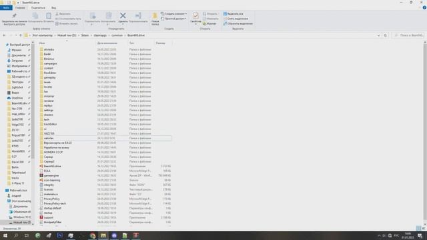Click the taskbar search magnifier
This screenshot has width=427, height=240.
click(16, 235)
